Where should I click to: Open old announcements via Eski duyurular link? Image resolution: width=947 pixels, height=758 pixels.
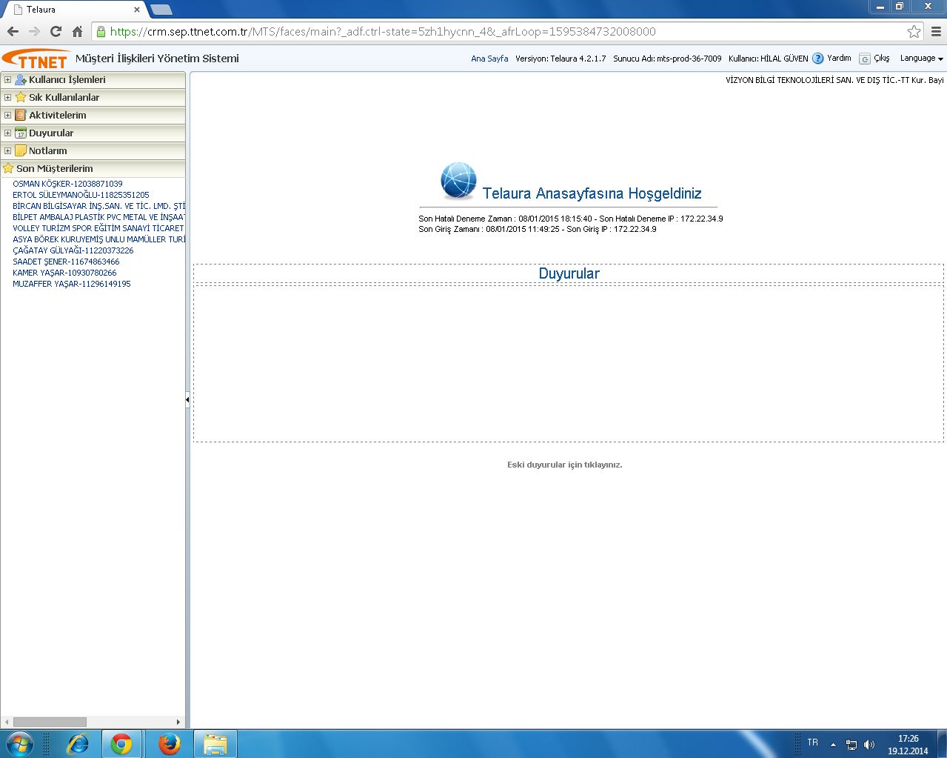click(x=565, y=465)
